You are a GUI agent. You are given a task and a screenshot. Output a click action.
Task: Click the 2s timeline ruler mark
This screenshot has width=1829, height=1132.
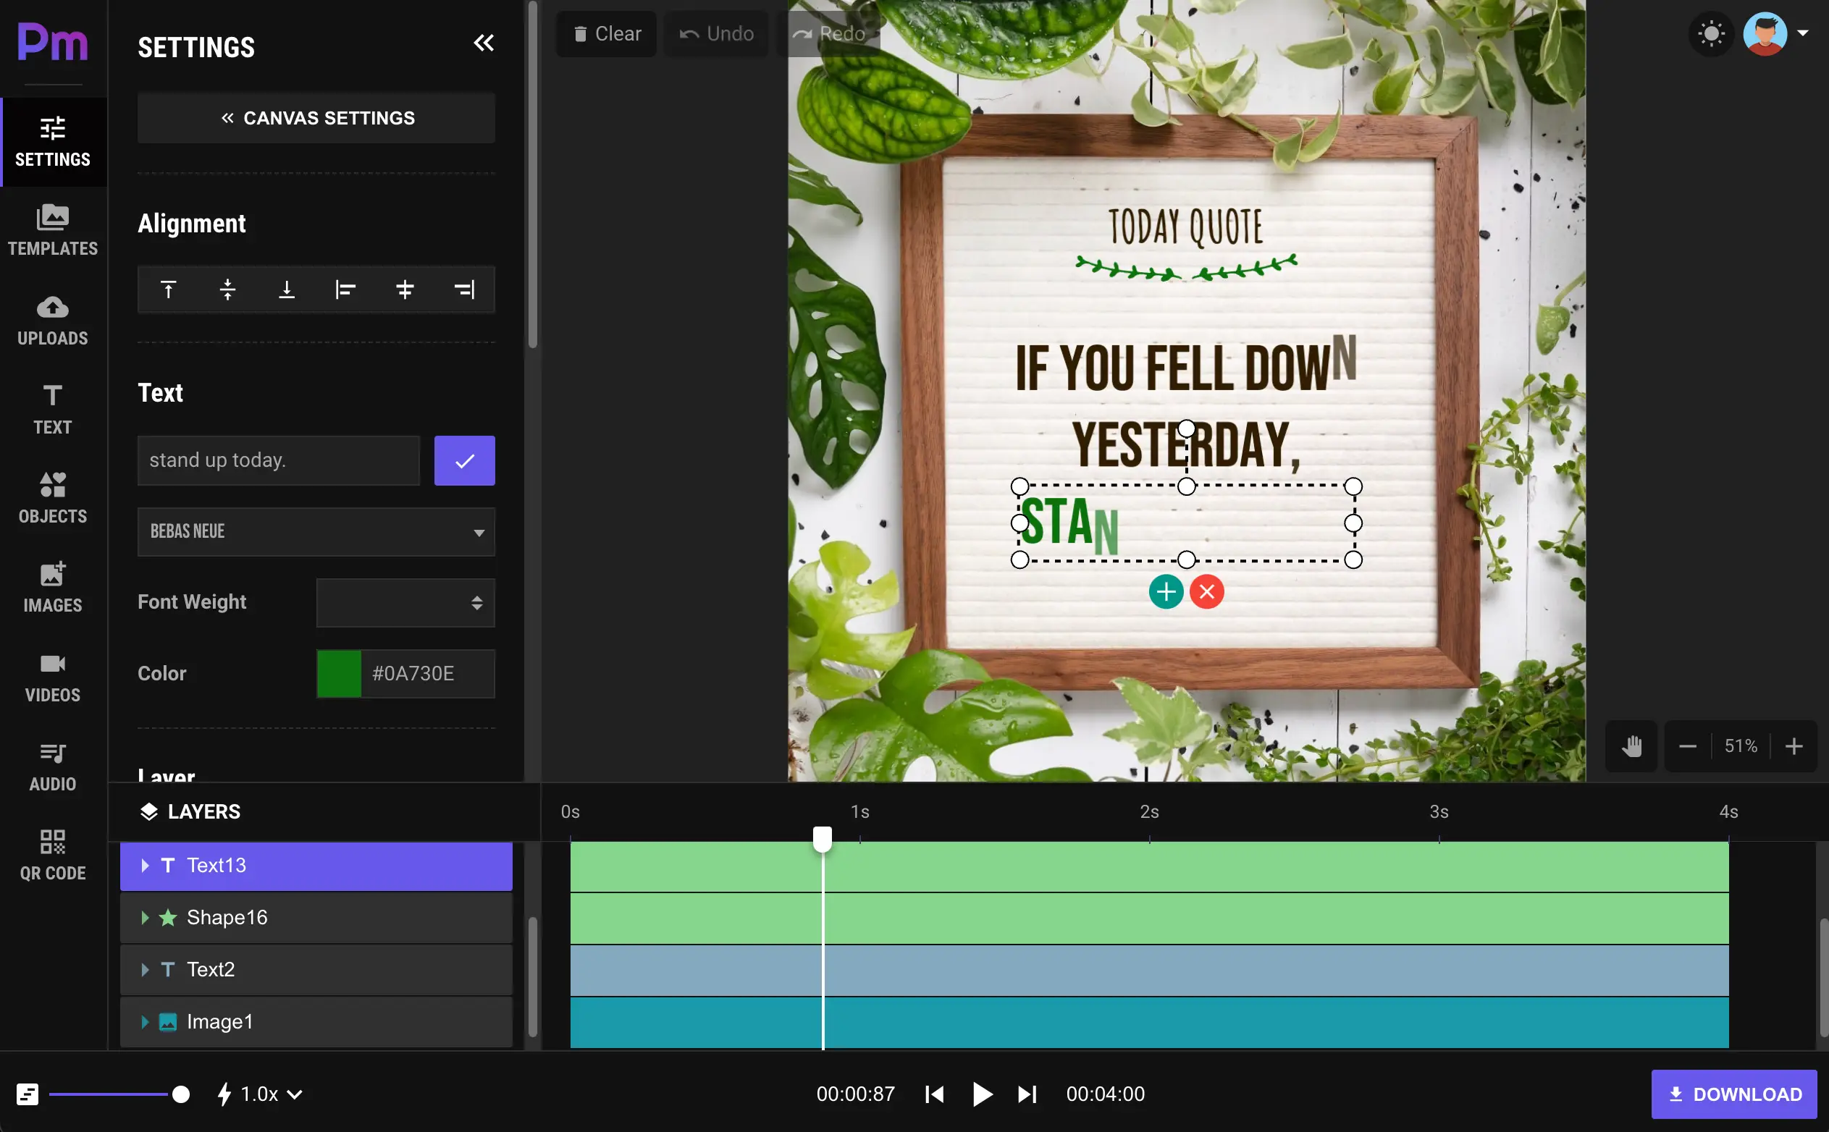pyautogui.click(x=1149, y=812)
